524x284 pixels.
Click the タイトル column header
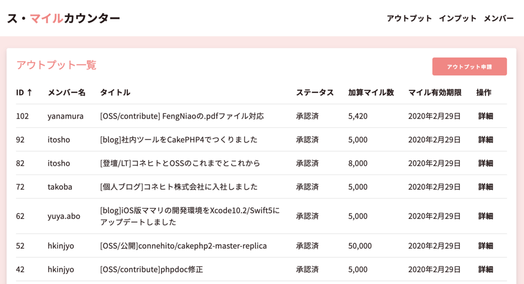pos(115,93)
